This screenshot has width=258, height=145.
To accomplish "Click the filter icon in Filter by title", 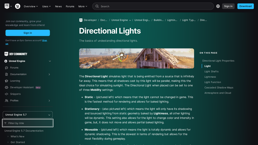I will coord(5,123).
